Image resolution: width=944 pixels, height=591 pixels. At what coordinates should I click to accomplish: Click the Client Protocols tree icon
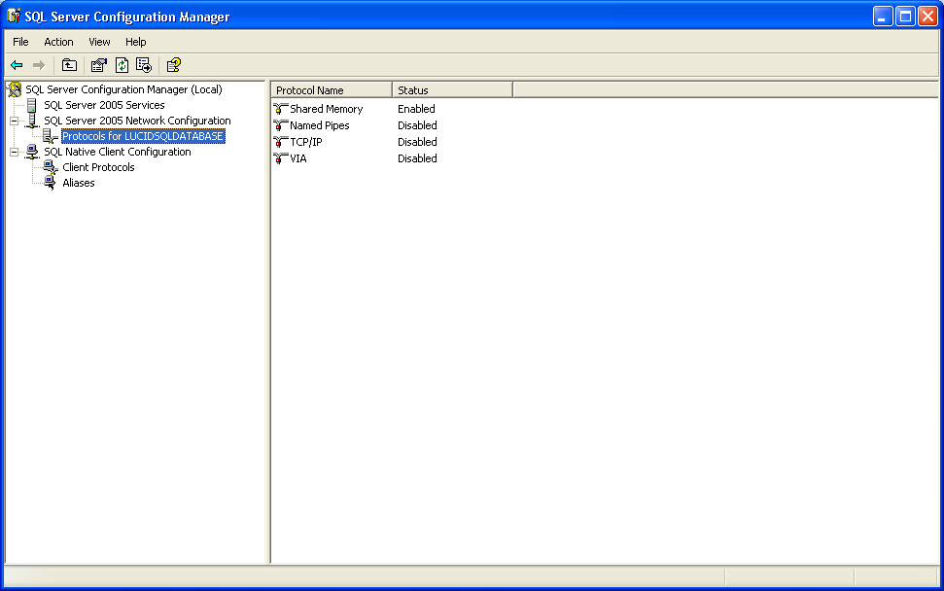[x=51, y=167]
